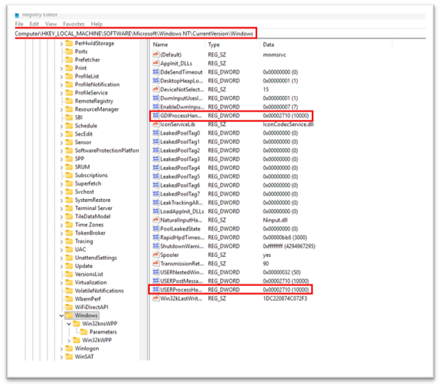Image resolution: width=441 pixels, height=387 pixels.
Task: Click the NaturalInputHa... string icon
Action: click(155, 220)
